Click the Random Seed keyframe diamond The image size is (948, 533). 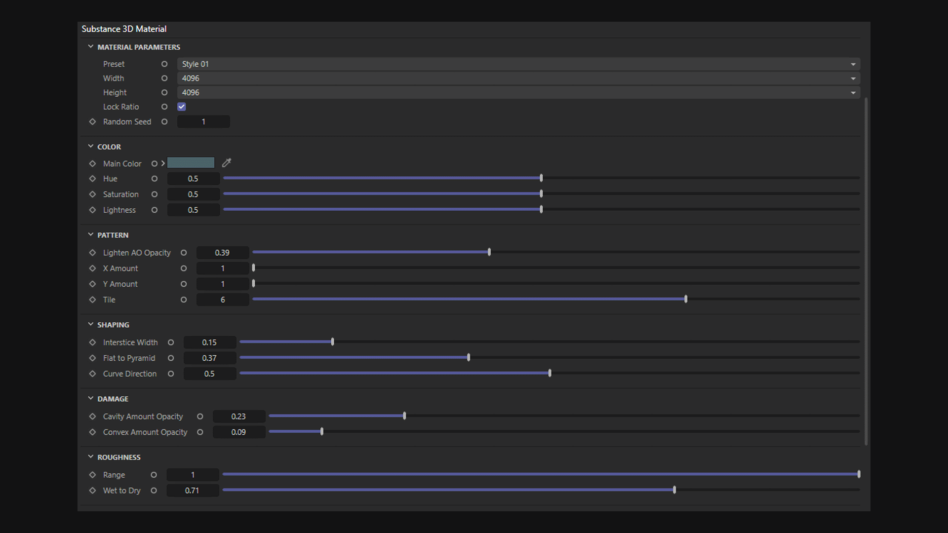click(92, 121)
